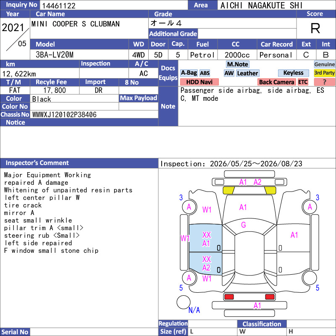The image size is (336, 336).
Task: Click the HDD Navi equipment badge
Action: click(x=199, y=82)
